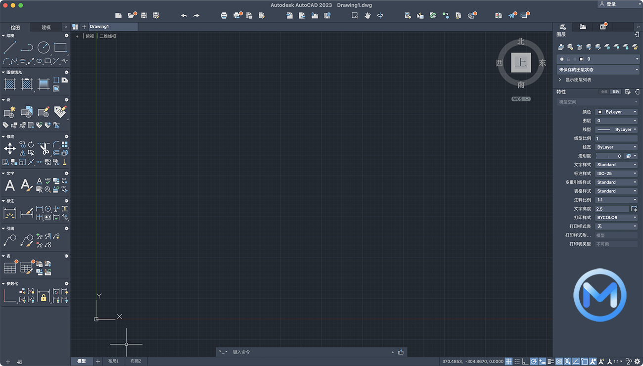Image resolution: width=643 pixels, height=366 pixels.
Task: Add a new layout with the plus button
Action: pos(98,362)
